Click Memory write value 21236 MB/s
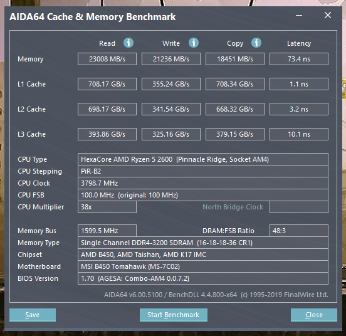The height and width of the screenshot is (336, 346). coord(171,59)
